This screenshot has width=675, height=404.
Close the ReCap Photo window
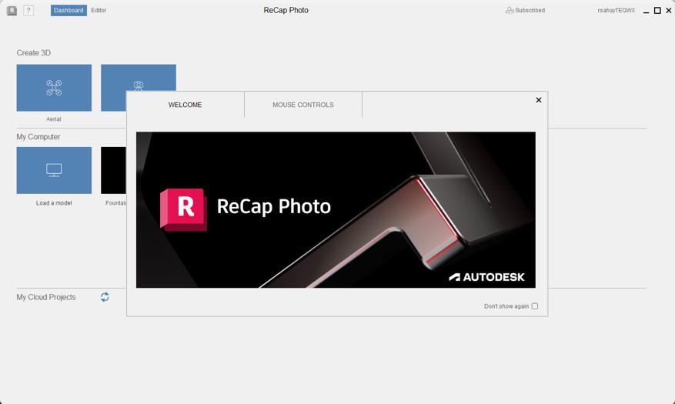pyautogui.click(x=669, y=11)
